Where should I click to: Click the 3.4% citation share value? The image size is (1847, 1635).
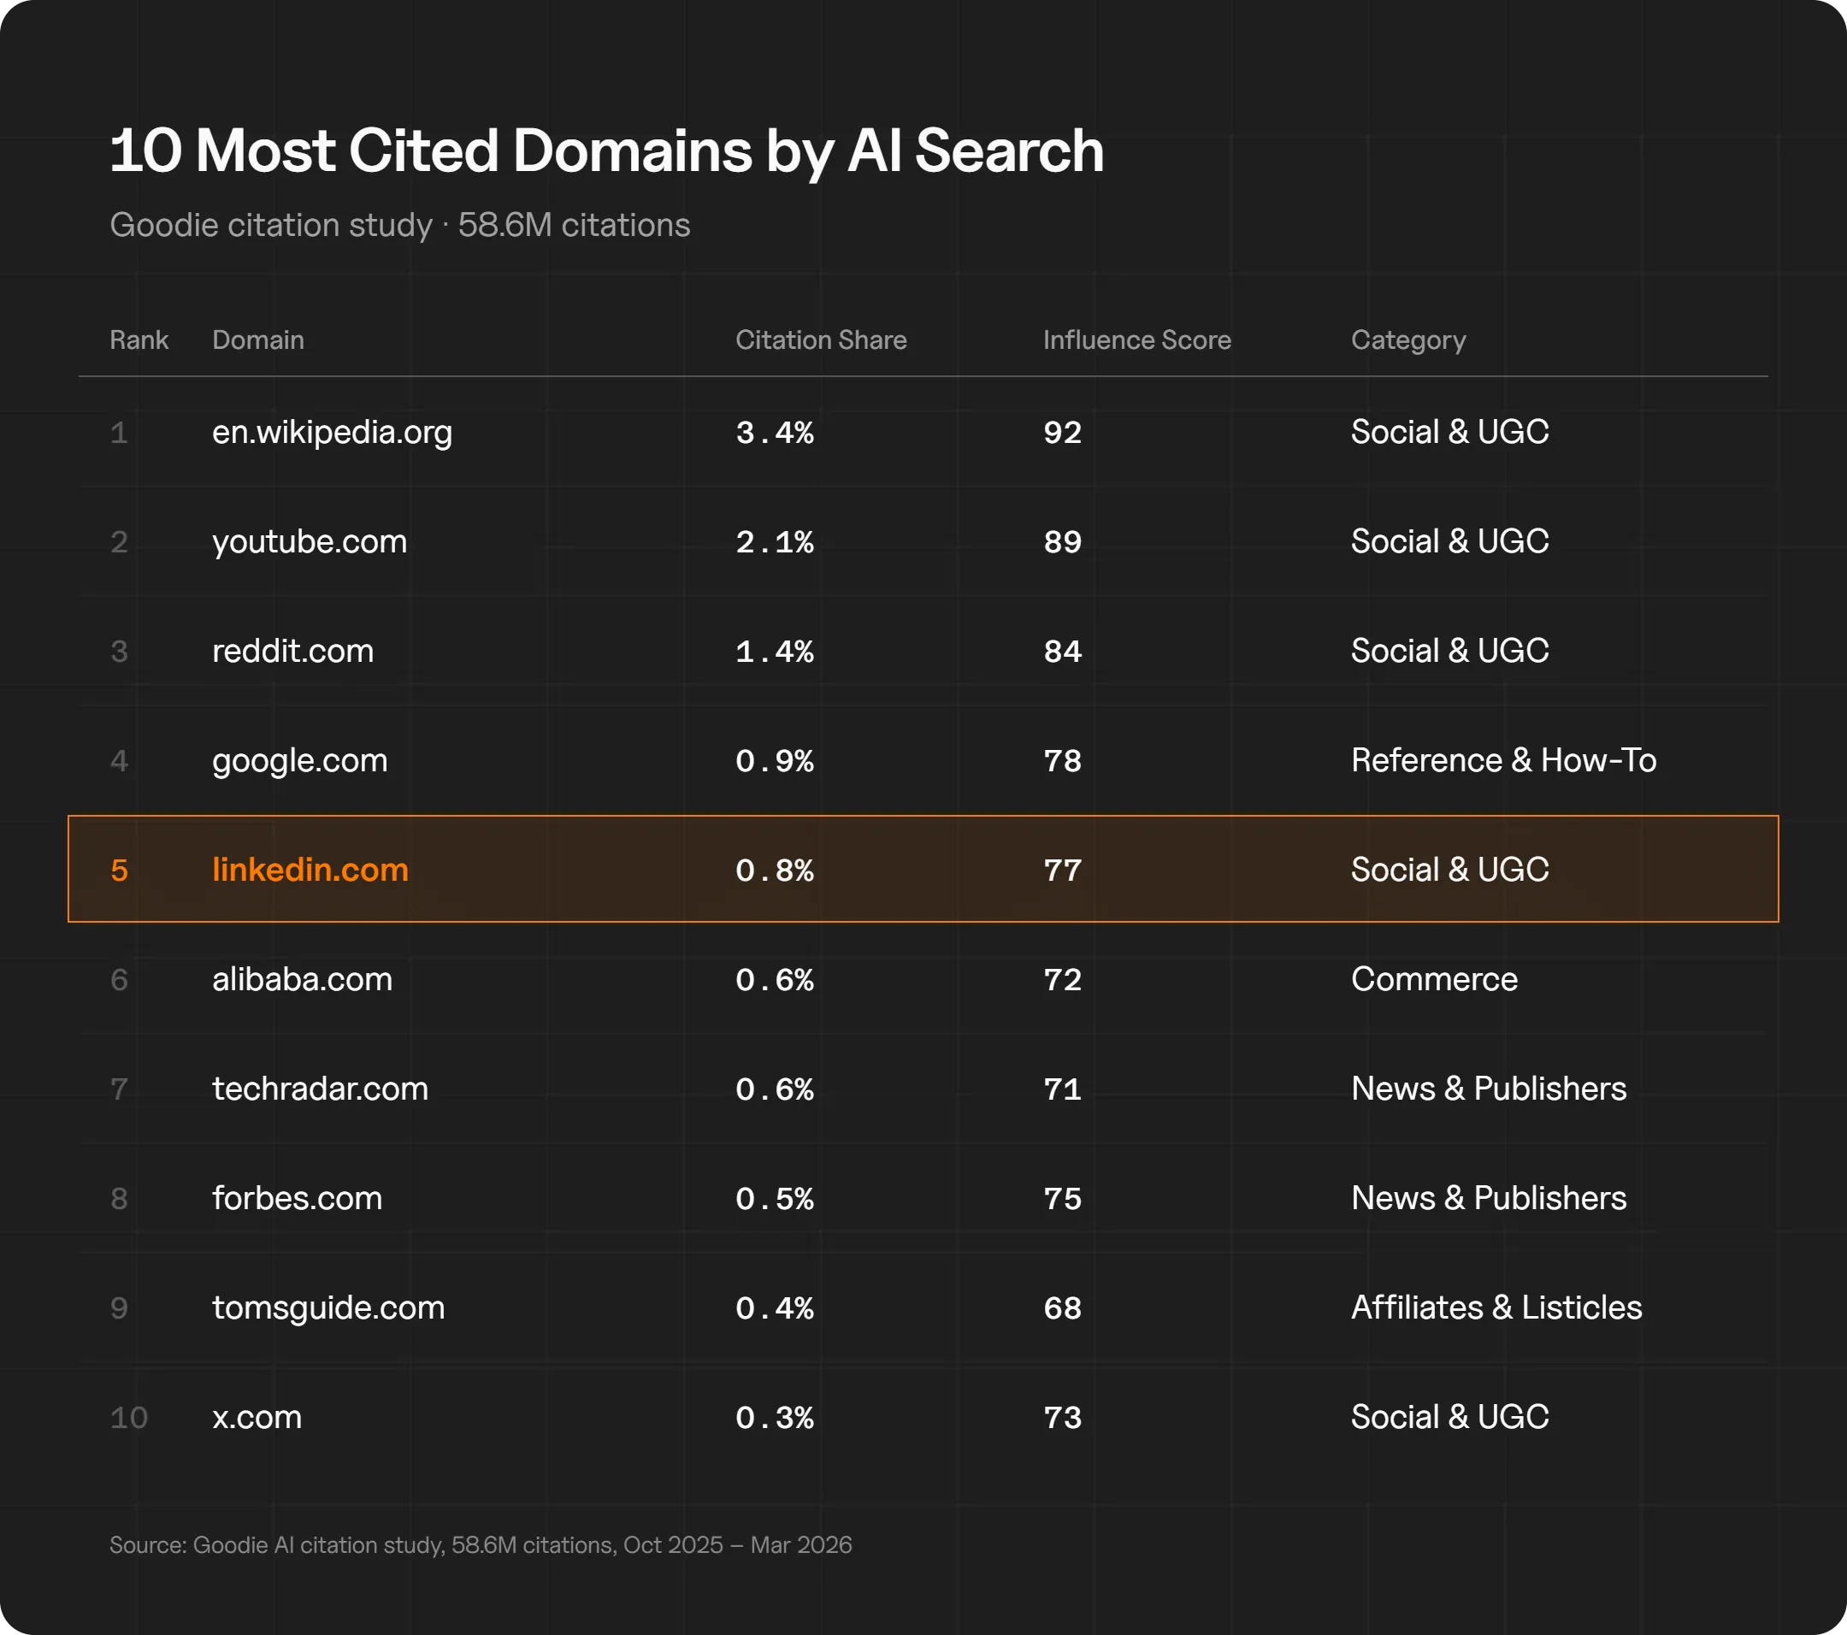coord(775,433)
